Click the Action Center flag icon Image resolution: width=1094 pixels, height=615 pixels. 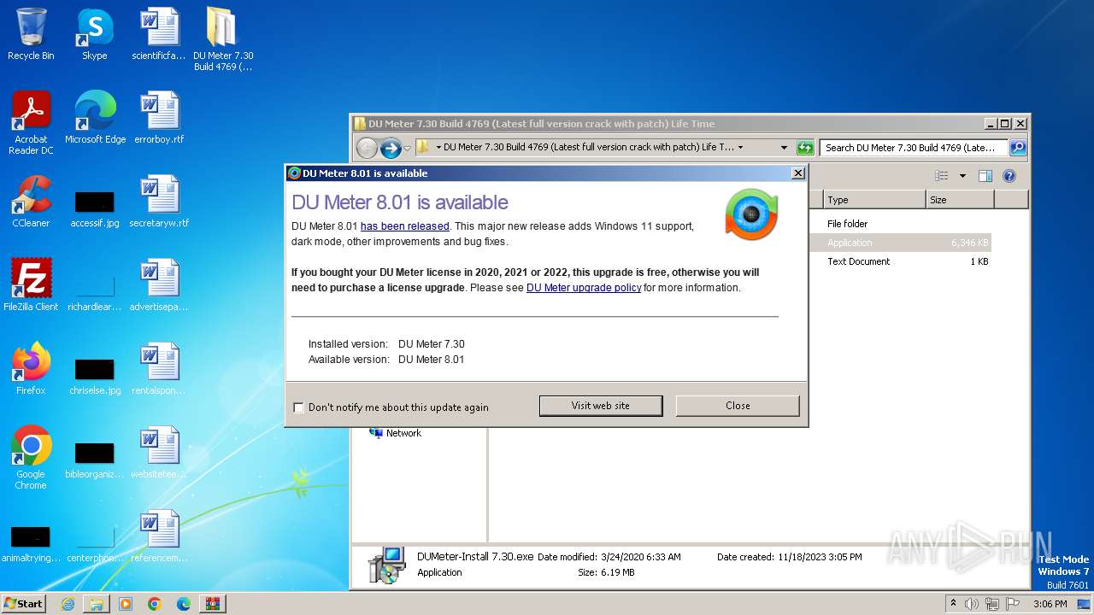(1013, 604)
